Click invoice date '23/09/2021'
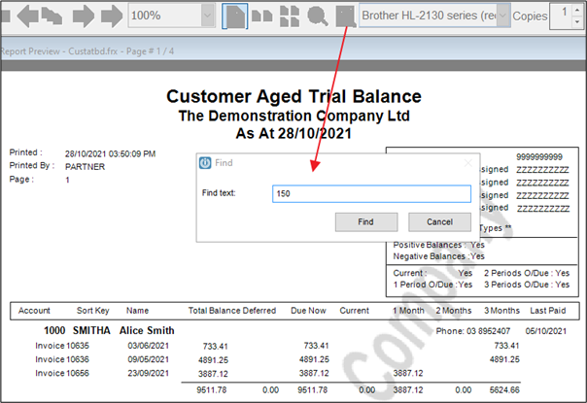Screen dimensions: 587x403 pos(149,374)
